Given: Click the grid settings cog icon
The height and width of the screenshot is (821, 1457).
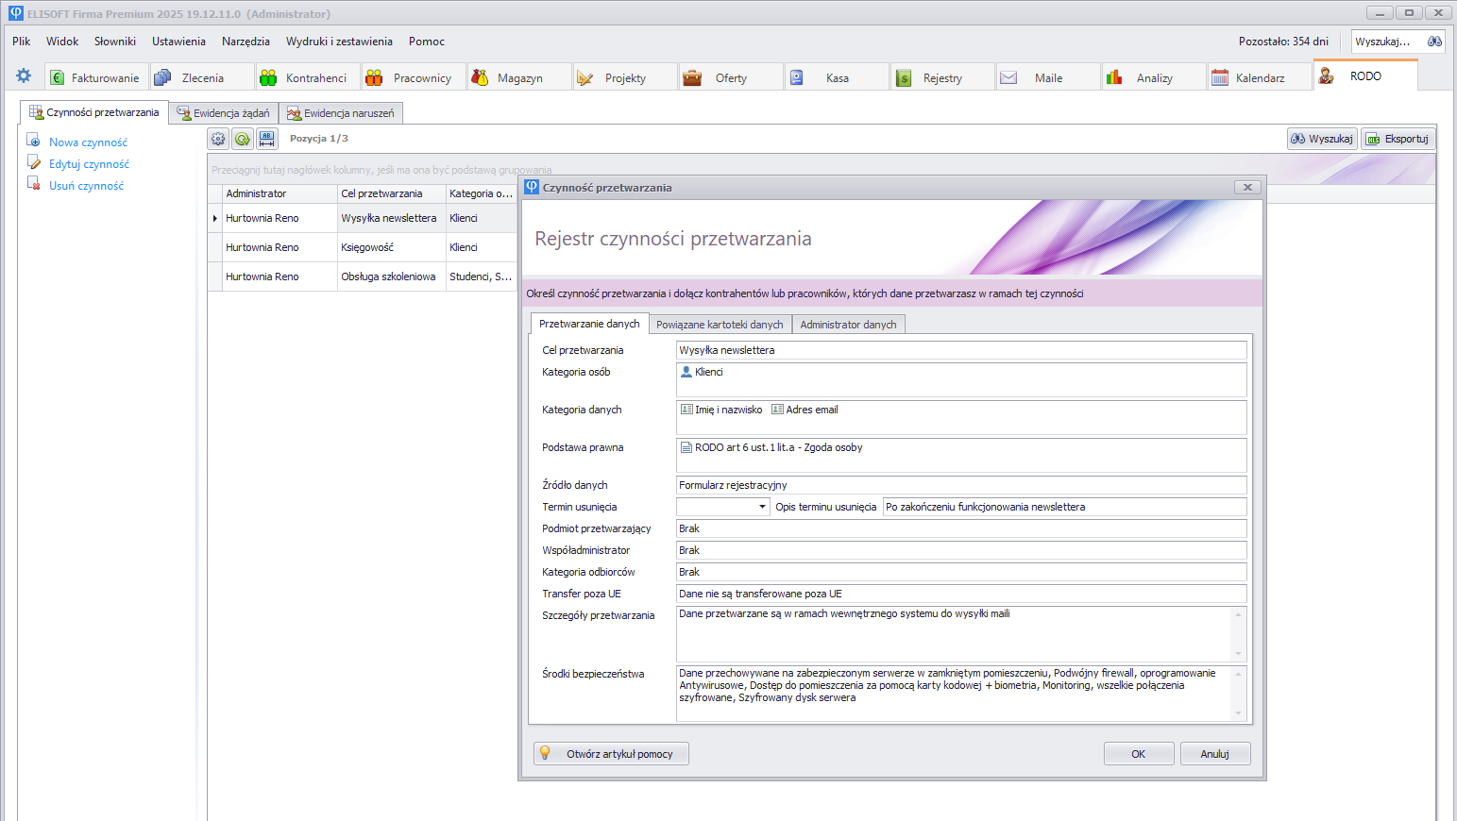Looking at the screenshot, I should click(x=218, y=139).
